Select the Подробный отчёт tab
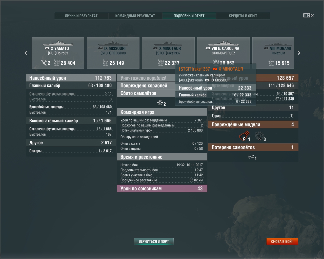The image size is (324, 259). [x=189, y=16]
